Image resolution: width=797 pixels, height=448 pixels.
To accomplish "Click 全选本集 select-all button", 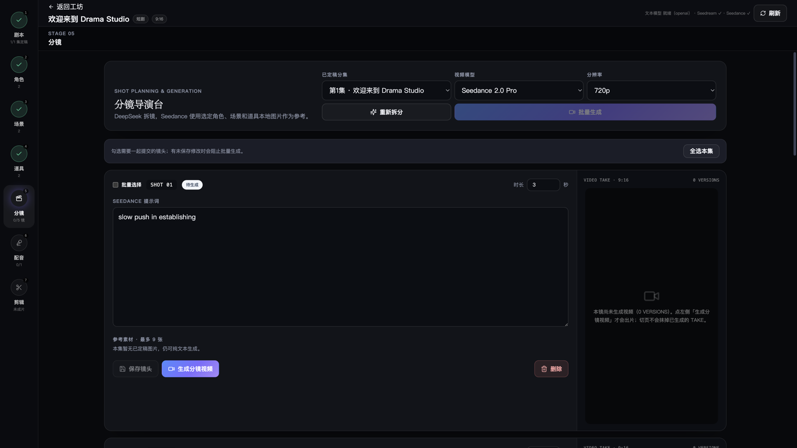I will tap(701, 151).
